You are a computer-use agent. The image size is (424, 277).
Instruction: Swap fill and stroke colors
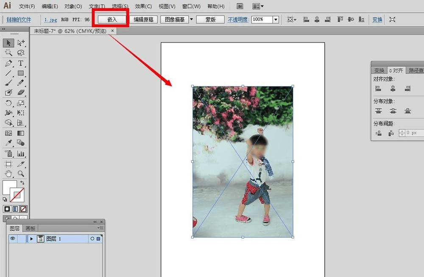[x=22, y=183]
